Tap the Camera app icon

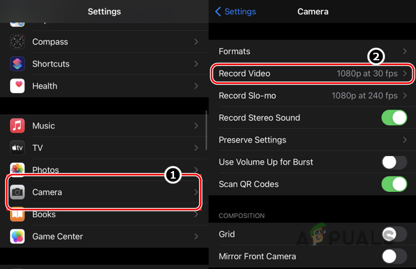(x=17, y=192)
